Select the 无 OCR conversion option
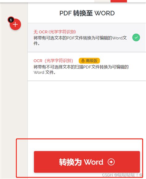The height and width of the screenshot is (179, 146). click(x=87, y=37)
